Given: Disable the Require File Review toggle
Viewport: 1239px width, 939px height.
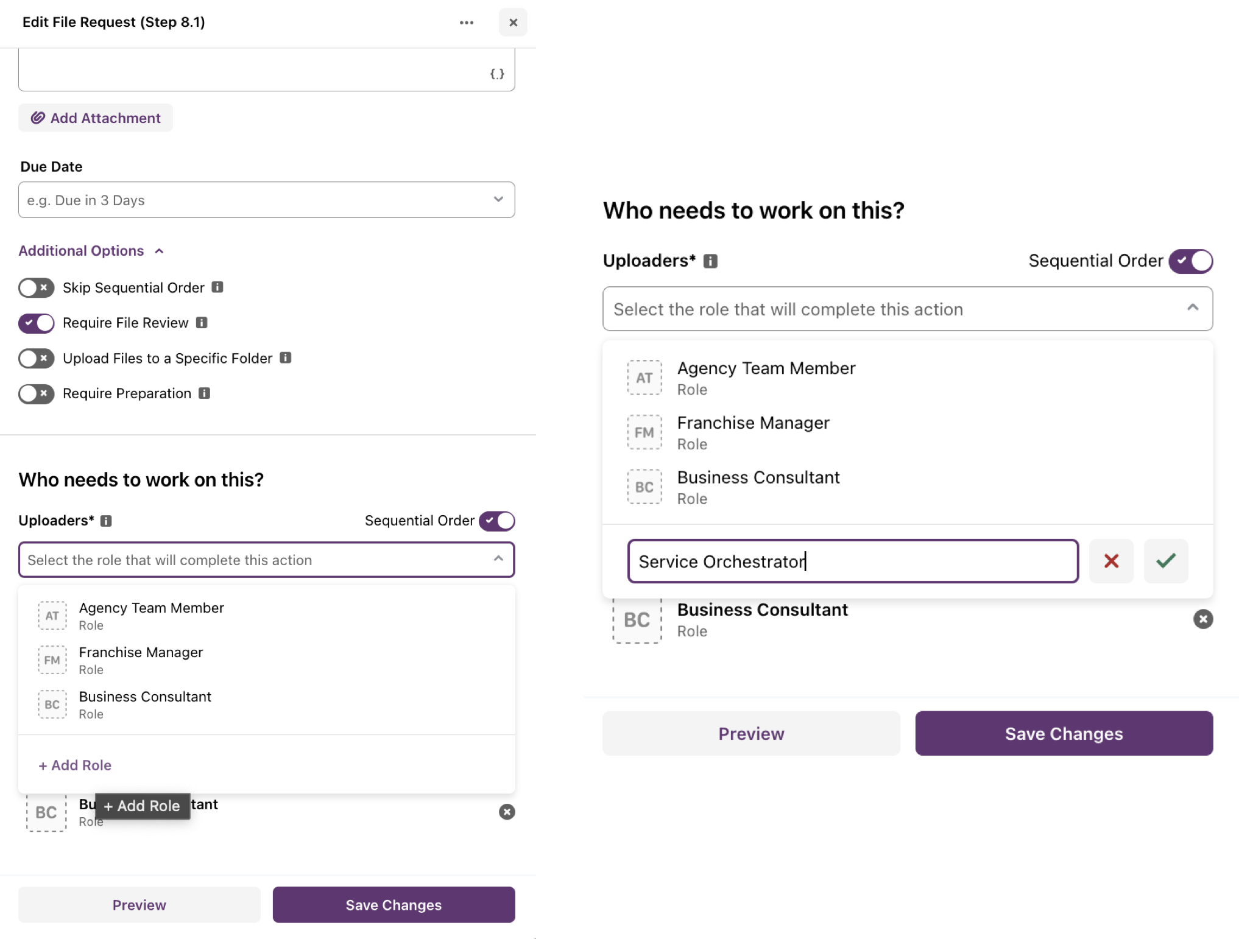Looking at the screenshot, I should point(37,323).
